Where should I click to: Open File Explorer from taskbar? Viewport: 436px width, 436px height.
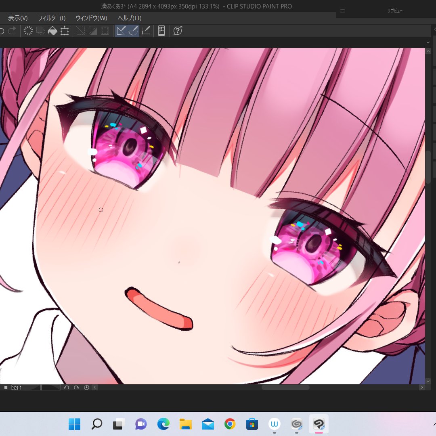coord(185,424)
